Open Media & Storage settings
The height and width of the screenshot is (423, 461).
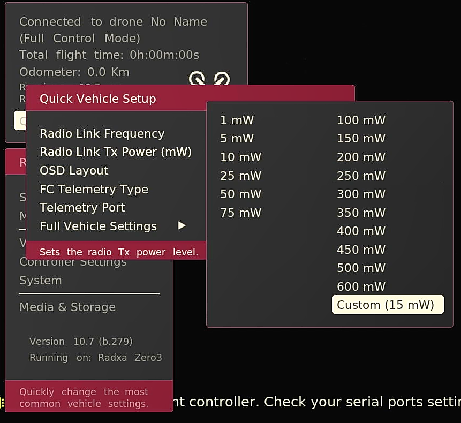(67, 307)
